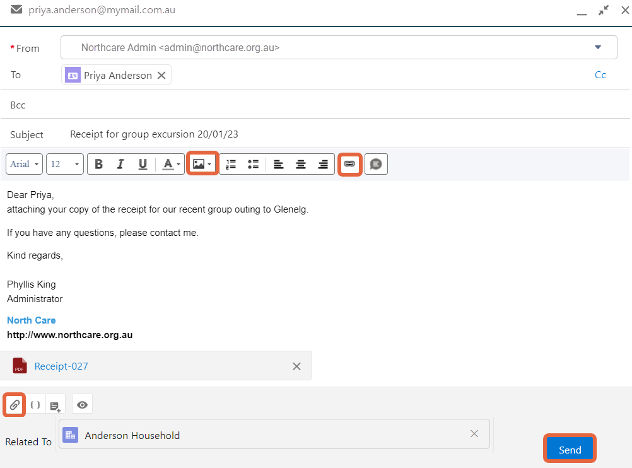Toggle italic formatting
632x468 pixels.
(x=120, y=164)
